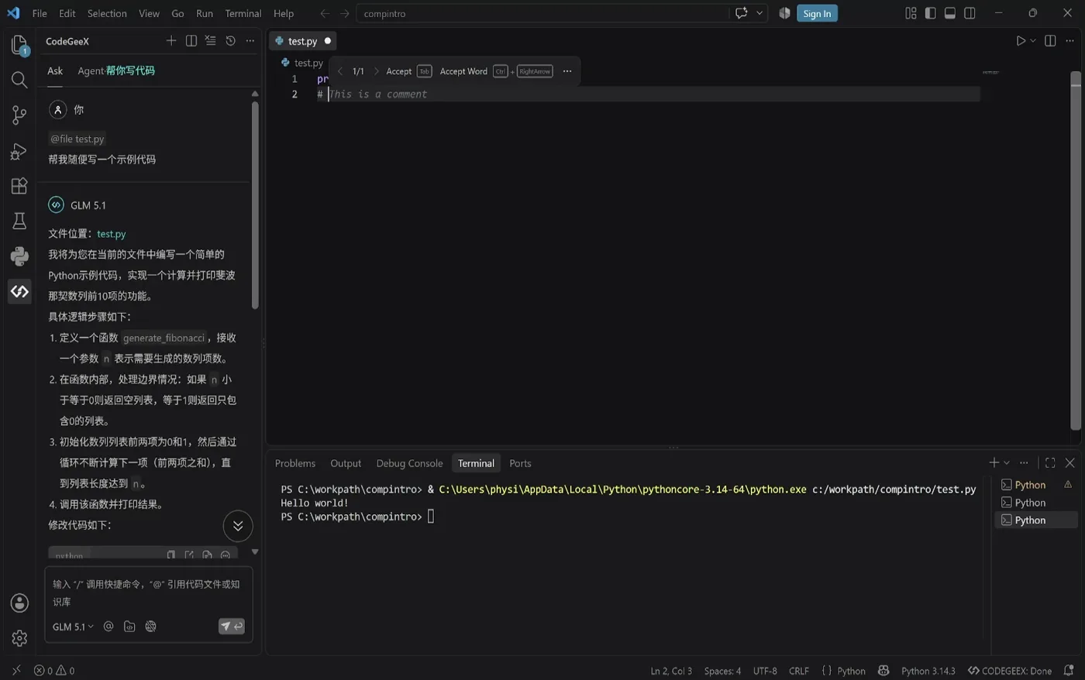Image resolution: width=1085 pixels, height=680 pixels.
Task: Click the code folder icon in chat input
Action: tap(129, 627)
